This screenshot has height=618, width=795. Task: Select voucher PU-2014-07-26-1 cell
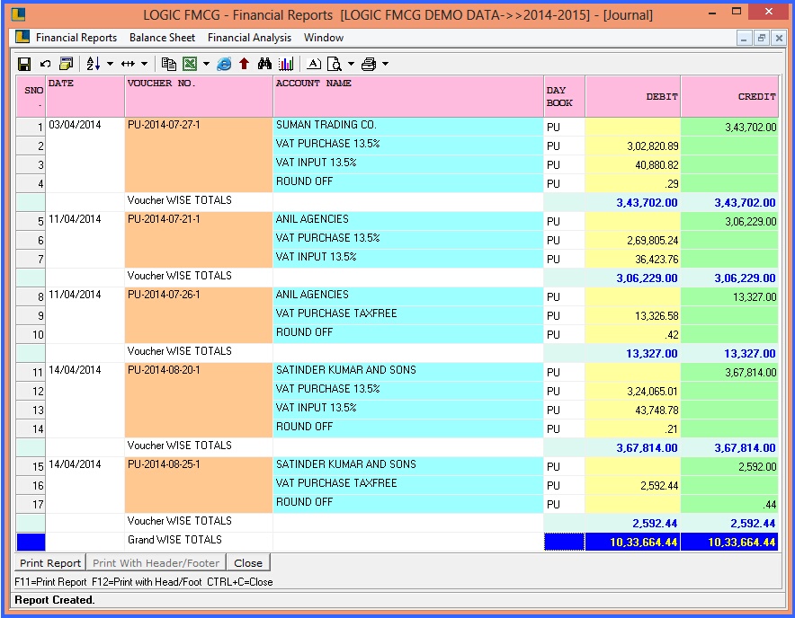point(199,315)
